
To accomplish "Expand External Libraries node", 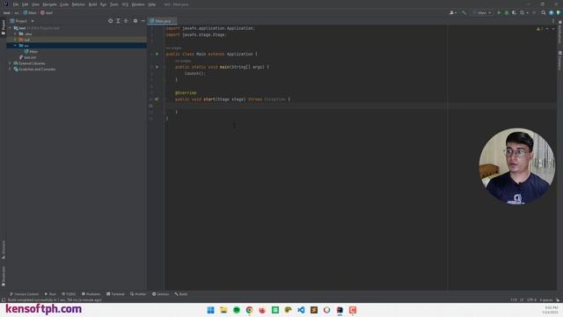I will [x=11, y=63].
